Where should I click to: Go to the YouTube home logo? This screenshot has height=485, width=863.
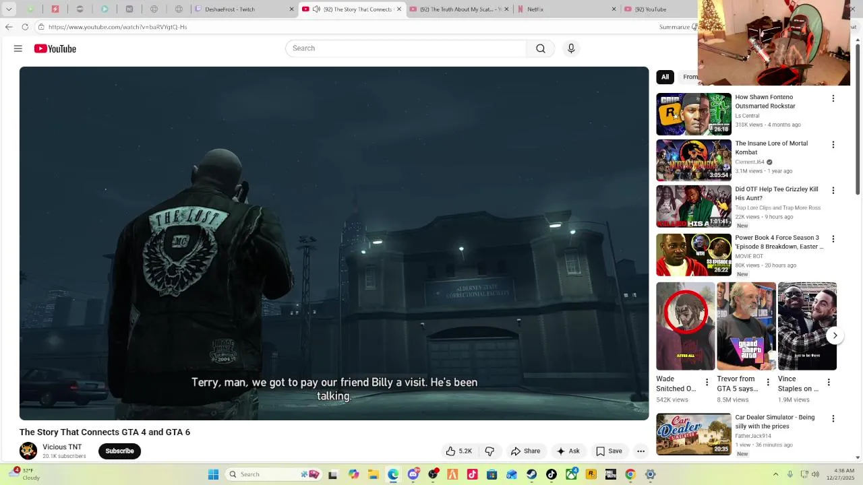pos(55,48)
